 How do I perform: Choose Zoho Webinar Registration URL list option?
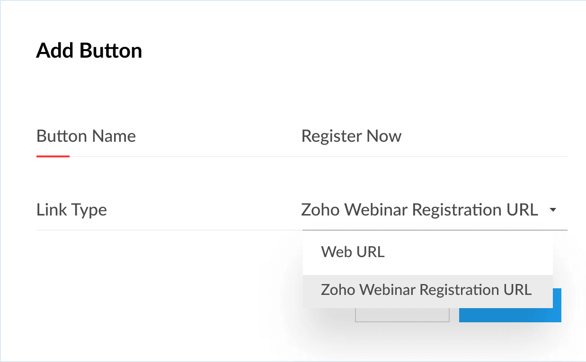tap(426, 290)
